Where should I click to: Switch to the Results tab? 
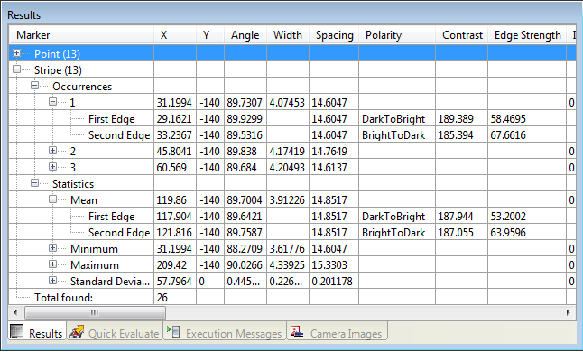37,331
